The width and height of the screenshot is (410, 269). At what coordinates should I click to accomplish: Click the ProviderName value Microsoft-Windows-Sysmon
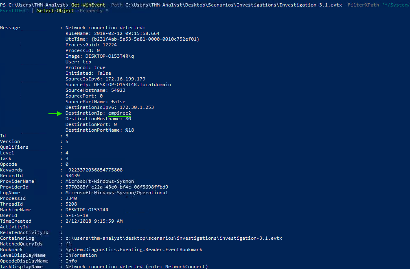pyautogui.click(x=100, y=182)
